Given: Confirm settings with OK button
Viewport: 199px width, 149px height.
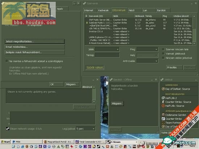Looking at the screenshot, I should point(56,84).
